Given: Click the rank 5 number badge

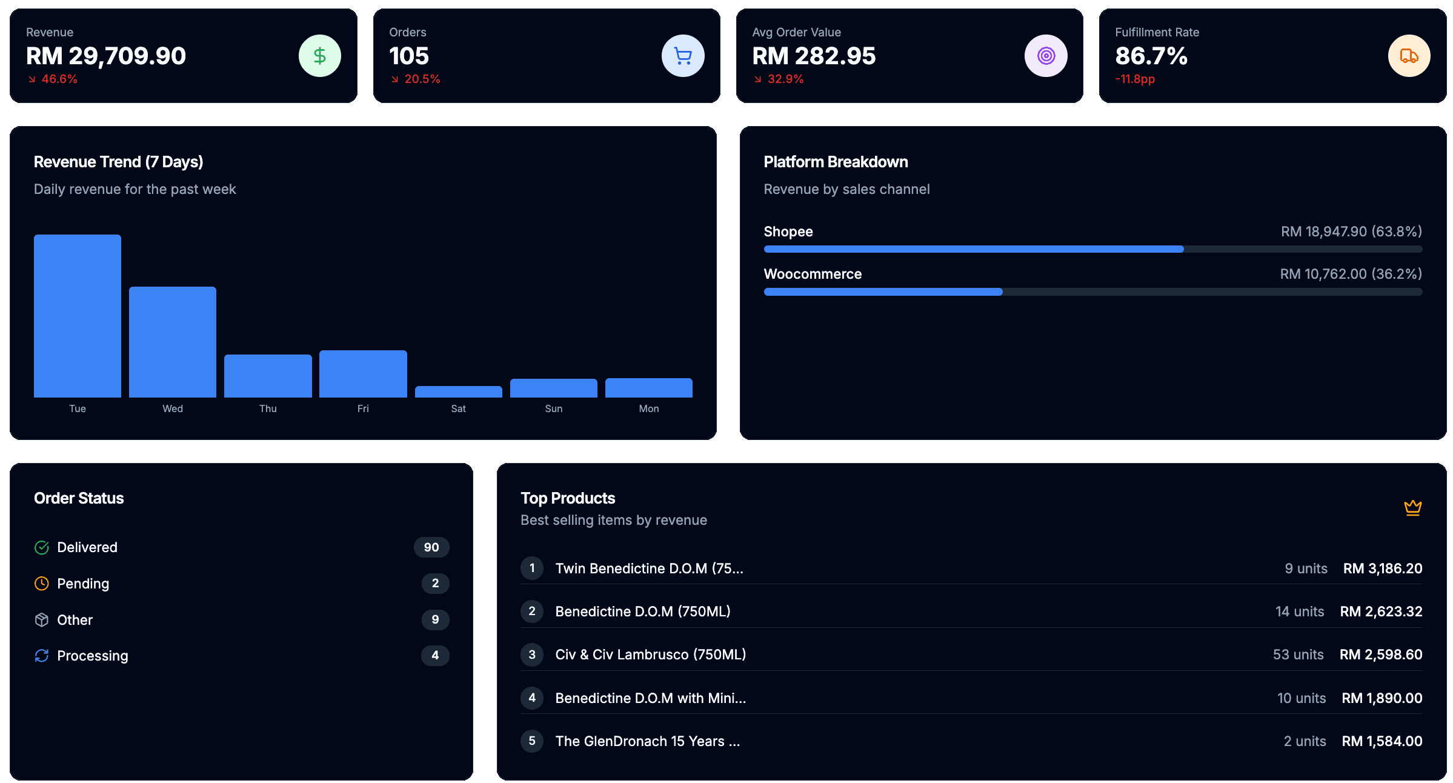Looking at the screenshot, I should point(532,741).
